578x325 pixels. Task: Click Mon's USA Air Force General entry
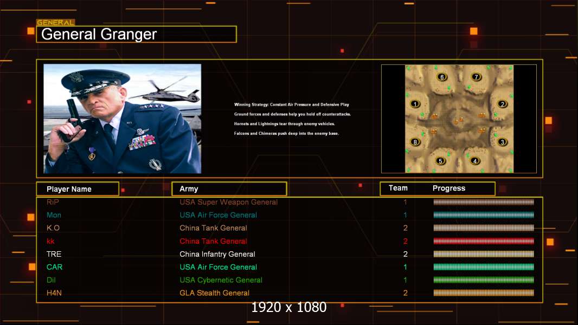coord(218,215)
